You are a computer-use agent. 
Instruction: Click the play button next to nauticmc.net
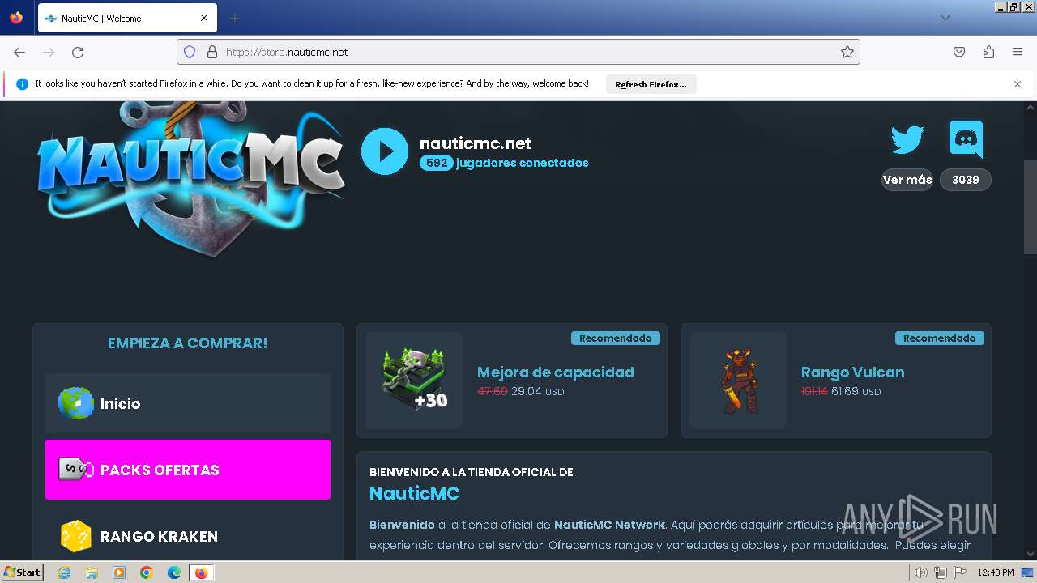tap(385, 151)
